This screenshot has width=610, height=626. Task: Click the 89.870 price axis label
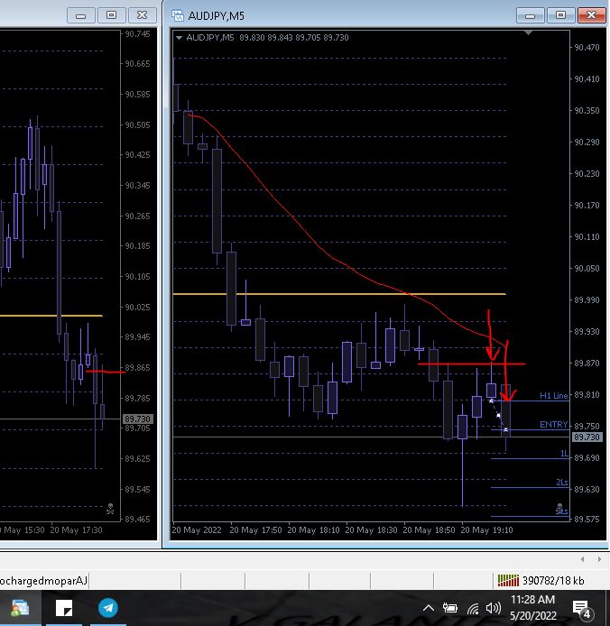[x=587, y=364]
